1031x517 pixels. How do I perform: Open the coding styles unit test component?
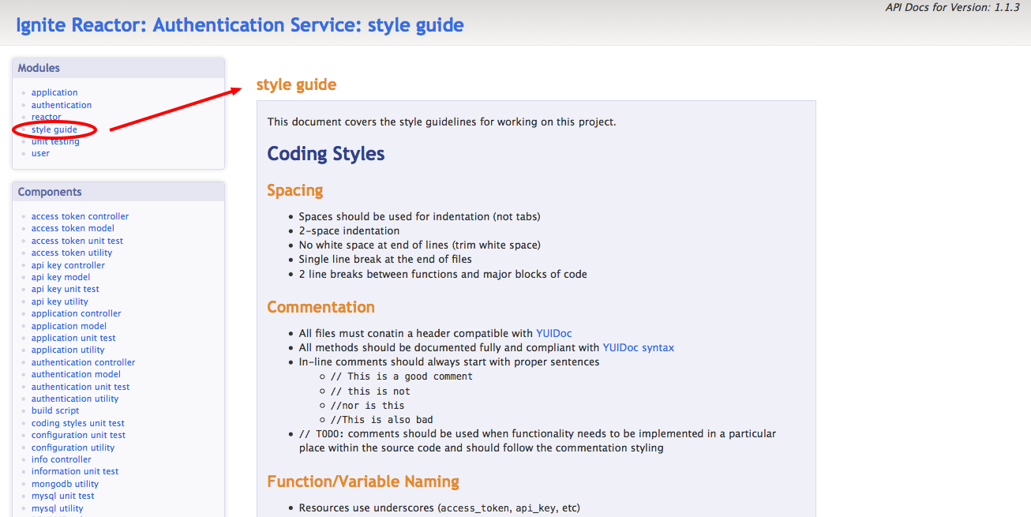click(77, 422)
